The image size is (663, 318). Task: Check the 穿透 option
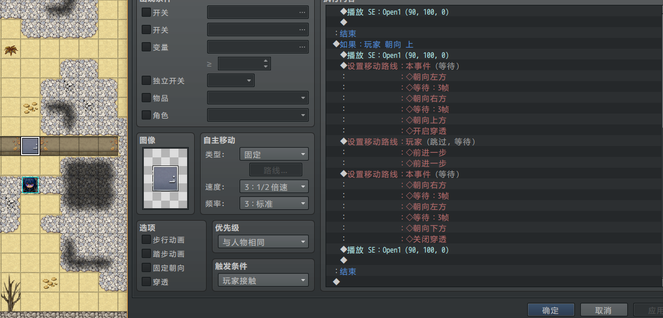pyautogui.click(x=146, y=282)
